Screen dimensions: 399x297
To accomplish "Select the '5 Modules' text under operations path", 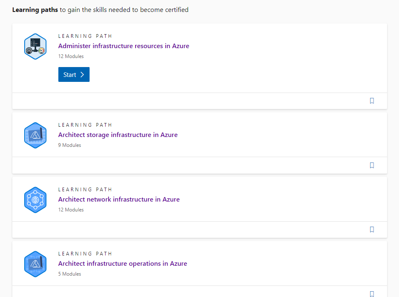I will [69, 274].
